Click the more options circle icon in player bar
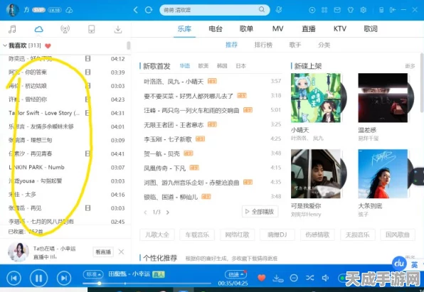The width and height of the screenshot is (424, 292). (x=294, y=278)
